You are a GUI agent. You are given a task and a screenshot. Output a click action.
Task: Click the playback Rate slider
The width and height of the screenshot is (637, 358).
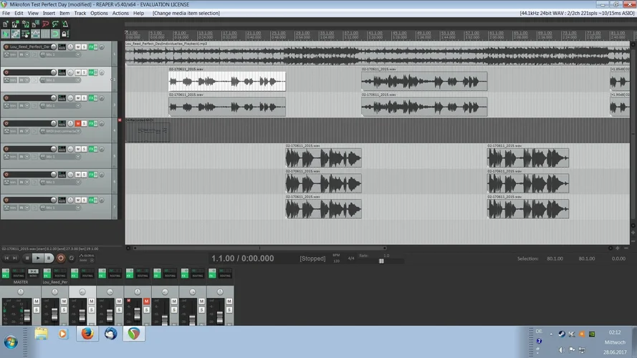pyautogui.click(x=381, y=261)
